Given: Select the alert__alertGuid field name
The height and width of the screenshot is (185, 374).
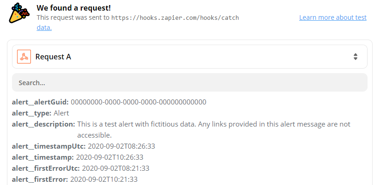Looking at the screenshot, I should [x=40, y=102].
